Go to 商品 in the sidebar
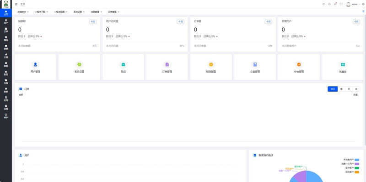The width and height of the screenshot is (366, 182). click(x=6, y=39)
